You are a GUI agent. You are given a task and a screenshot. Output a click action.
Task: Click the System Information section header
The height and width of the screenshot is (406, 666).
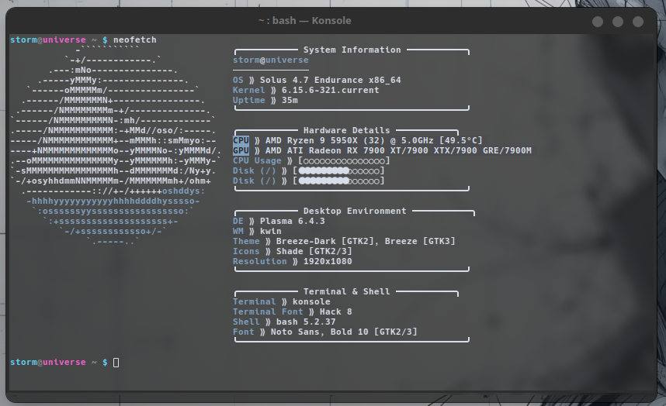coord(352,50)
